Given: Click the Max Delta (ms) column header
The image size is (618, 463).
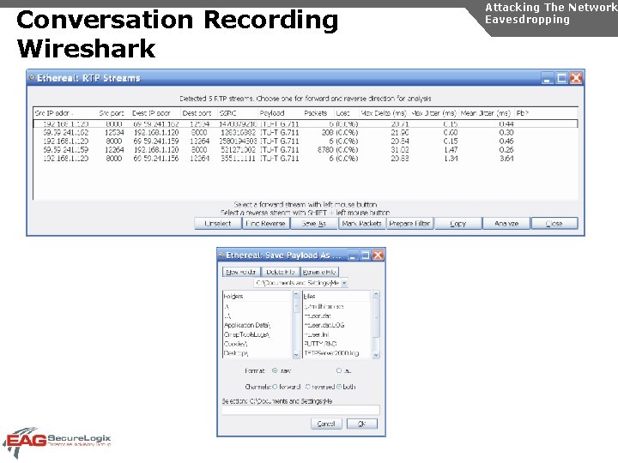Looking at the screenshot, I should click(384, 113).
